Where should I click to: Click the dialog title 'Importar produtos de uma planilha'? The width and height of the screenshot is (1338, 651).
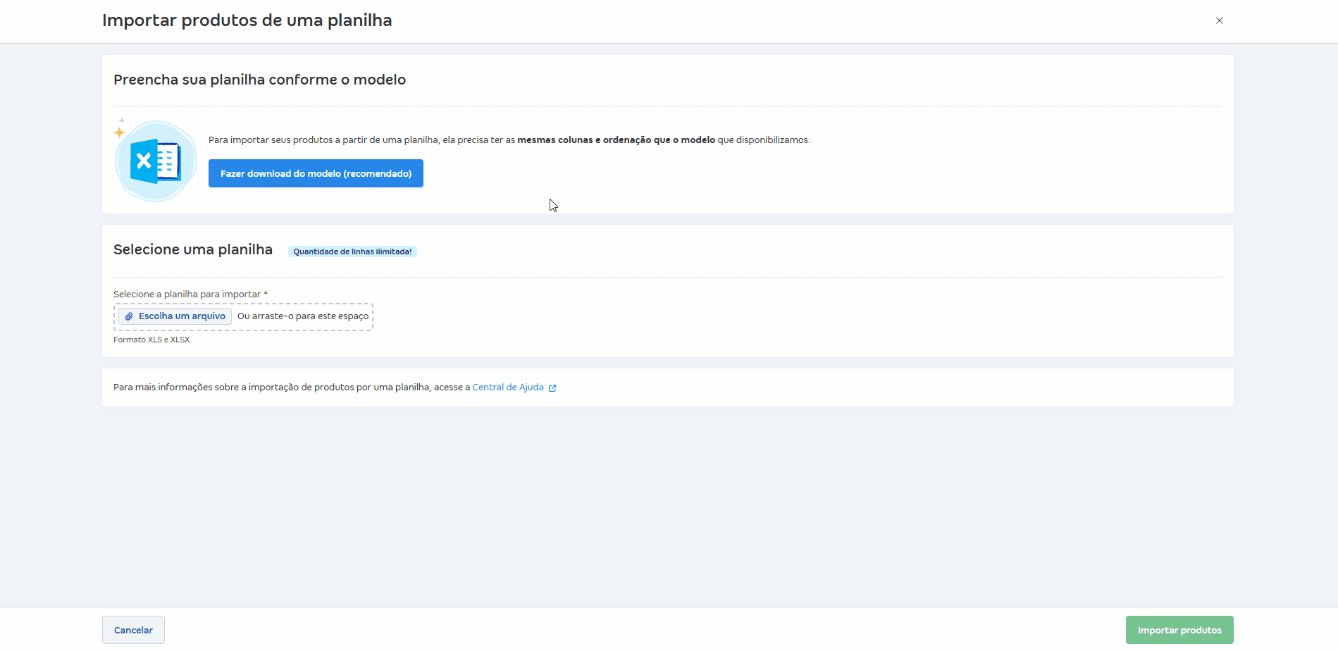coord(247,20)
